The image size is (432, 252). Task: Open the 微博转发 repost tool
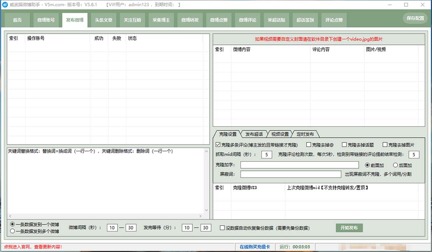[190, 20]
